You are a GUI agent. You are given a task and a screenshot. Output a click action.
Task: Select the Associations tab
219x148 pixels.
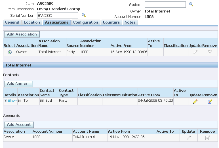point(56,22)
